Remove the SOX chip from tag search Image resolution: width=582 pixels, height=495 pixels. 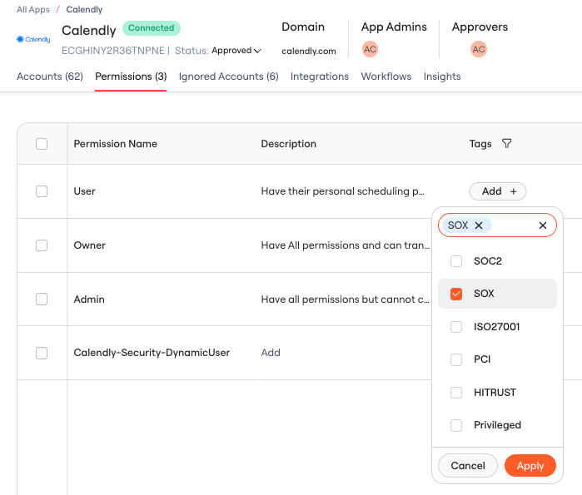click(x=479, y=225)
